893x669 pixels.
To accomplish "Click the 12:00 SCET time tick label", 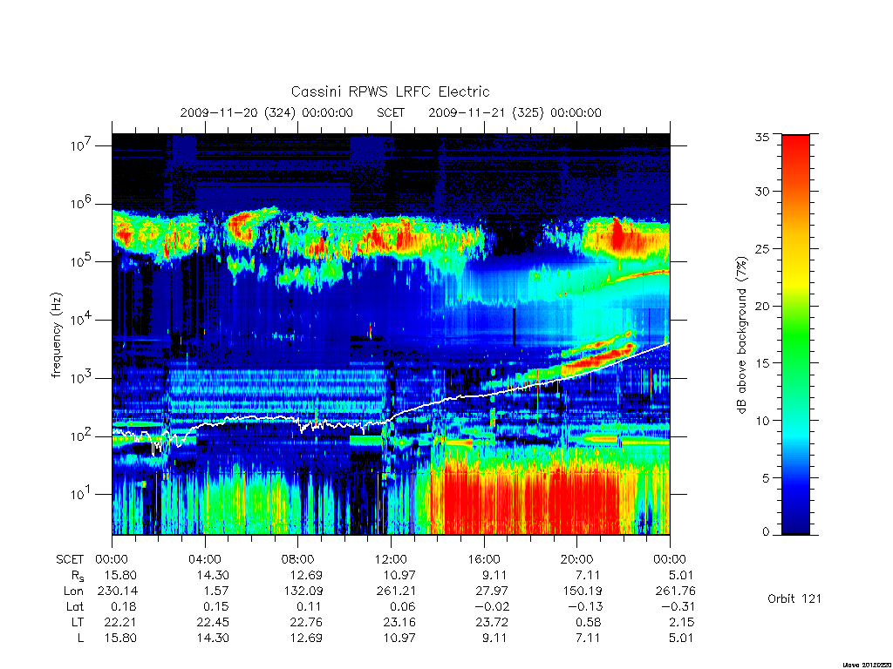I will coord(391,559).
